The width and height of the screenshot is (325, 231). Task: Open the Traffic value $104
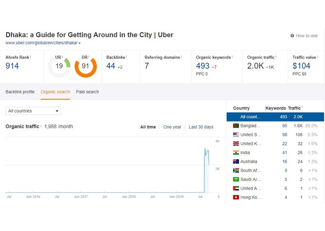301,66
